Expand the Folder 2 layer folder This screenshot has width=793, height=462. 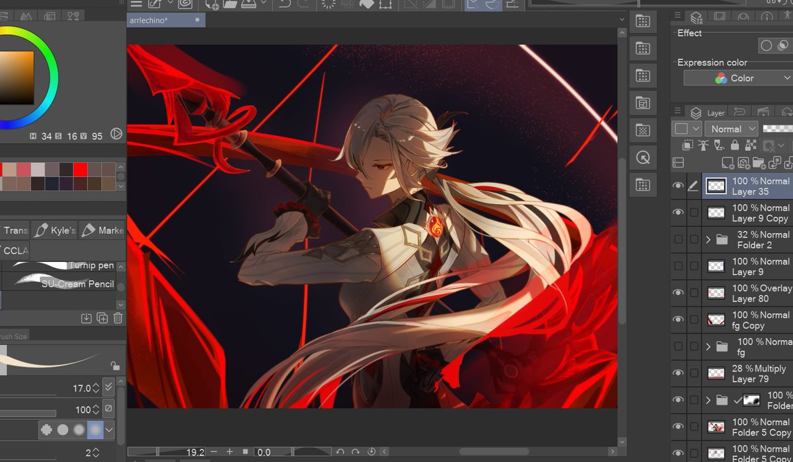pyautogui.click(x=708, y=239)
